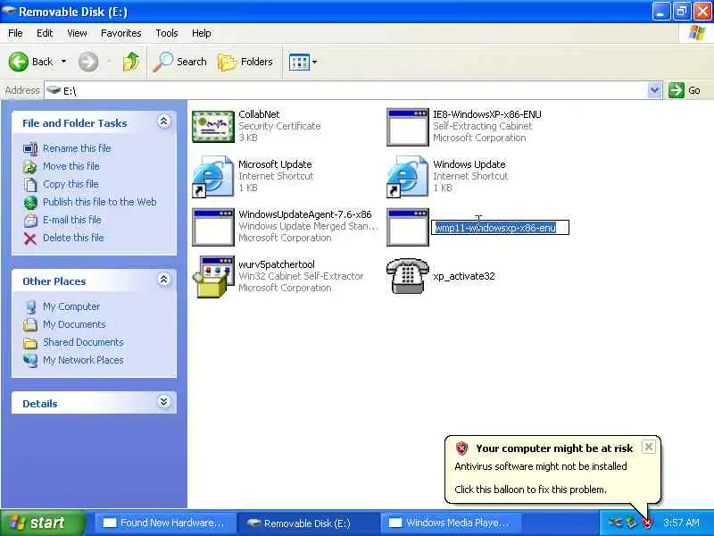Screen dimensions: 714x536
Task: Click E-mail this file link
Action: tap(72, 219)
